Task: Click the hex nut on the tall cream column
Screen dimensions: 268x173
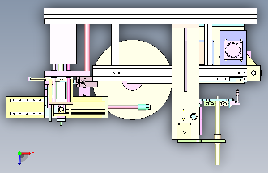Action: point(194,117)
